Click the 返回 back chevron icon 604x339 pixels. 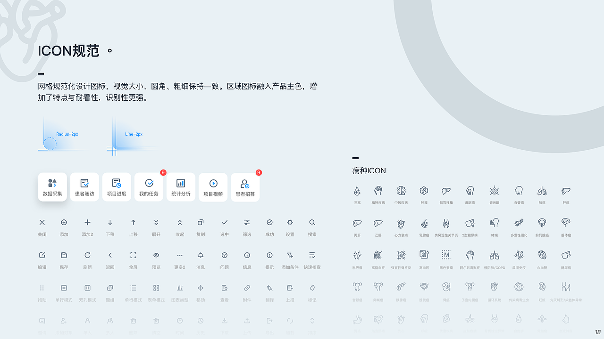tap(110, 255)
